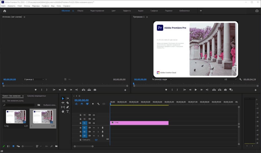This screenshot has width=261, height=153.
Task: Switch Project panel to freeform view
Action: tap(18, 146)
